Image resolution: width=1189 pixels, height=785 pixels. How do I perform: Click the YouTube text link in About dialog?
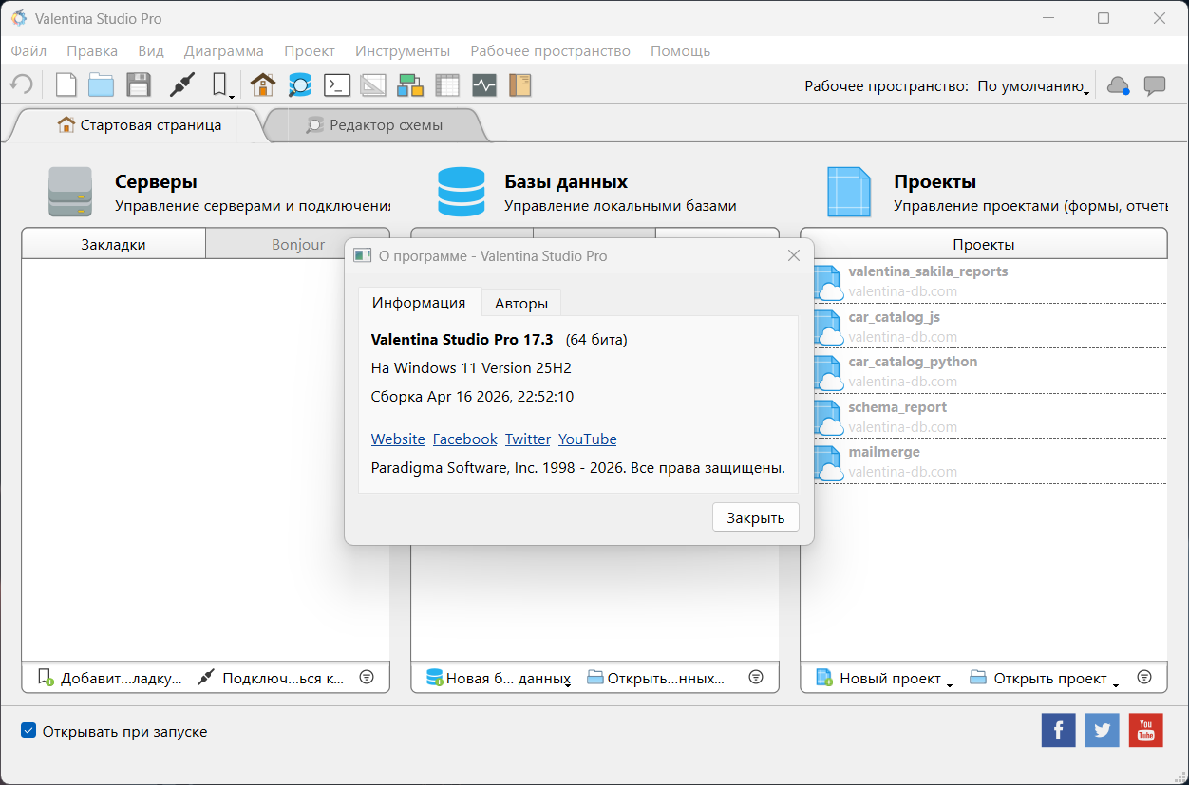click(588, 439)
